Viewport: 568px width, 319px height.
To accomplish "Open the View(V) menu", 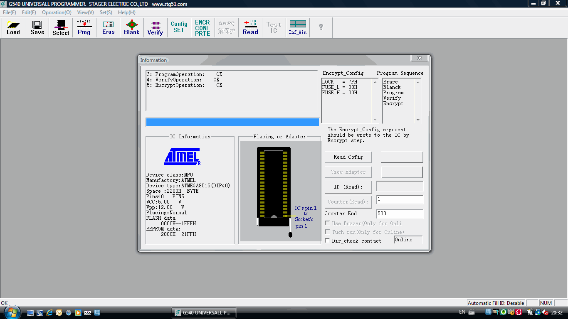I will [85, 12].
